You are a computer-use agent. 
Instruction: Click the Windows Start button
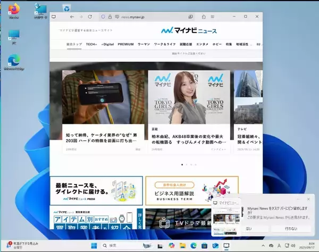click(x=94, y=245)
